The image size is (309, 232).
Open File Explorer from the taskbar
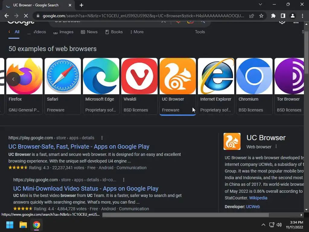coord(23,225)
